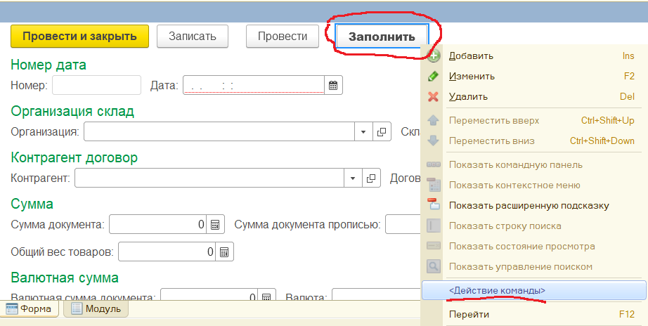Expand the Организация dropdown list
The image size is (648, 326).
(x=363, y=131)
